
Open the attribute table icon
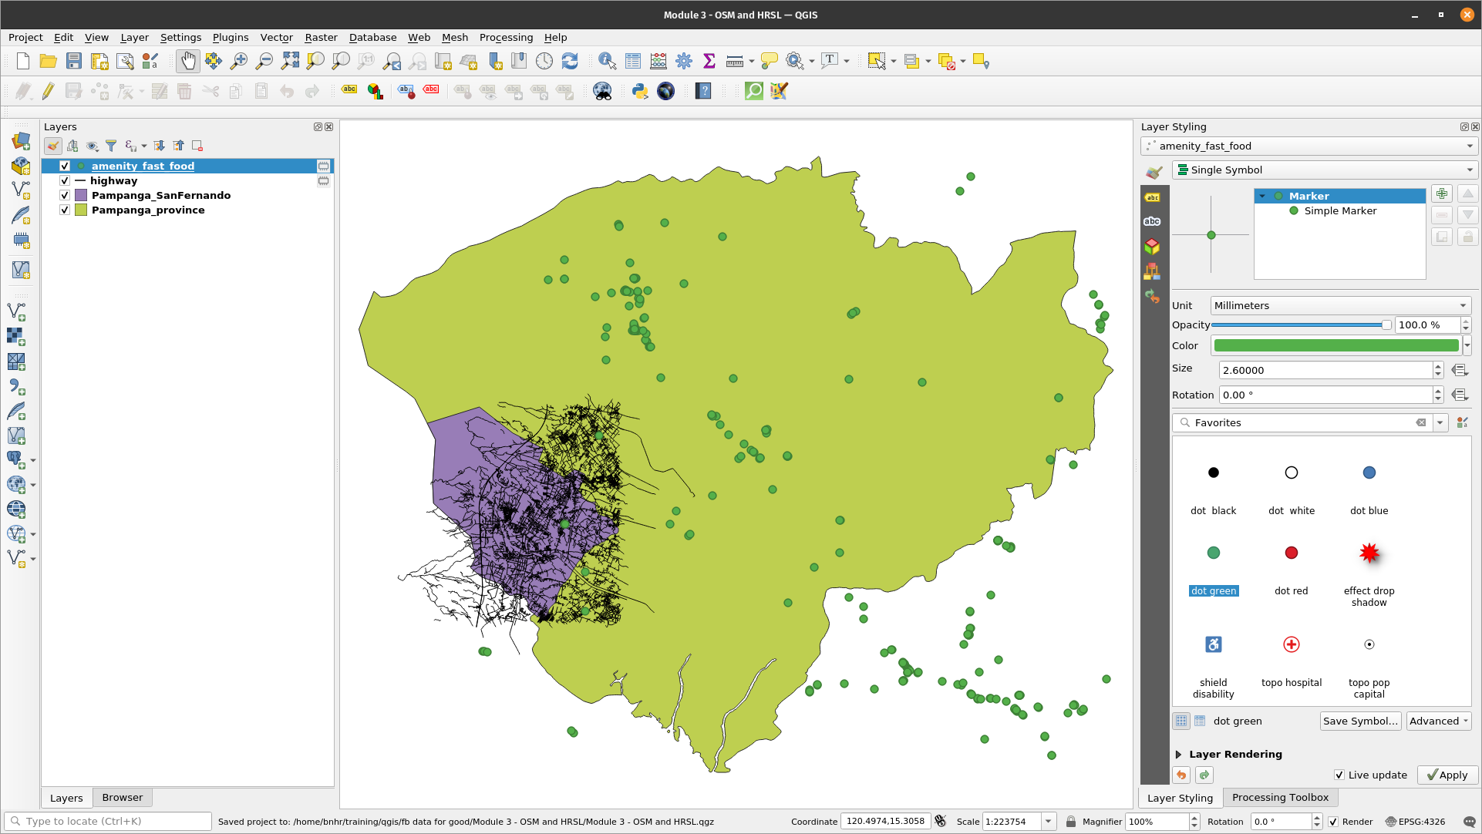tap(633, 62)
